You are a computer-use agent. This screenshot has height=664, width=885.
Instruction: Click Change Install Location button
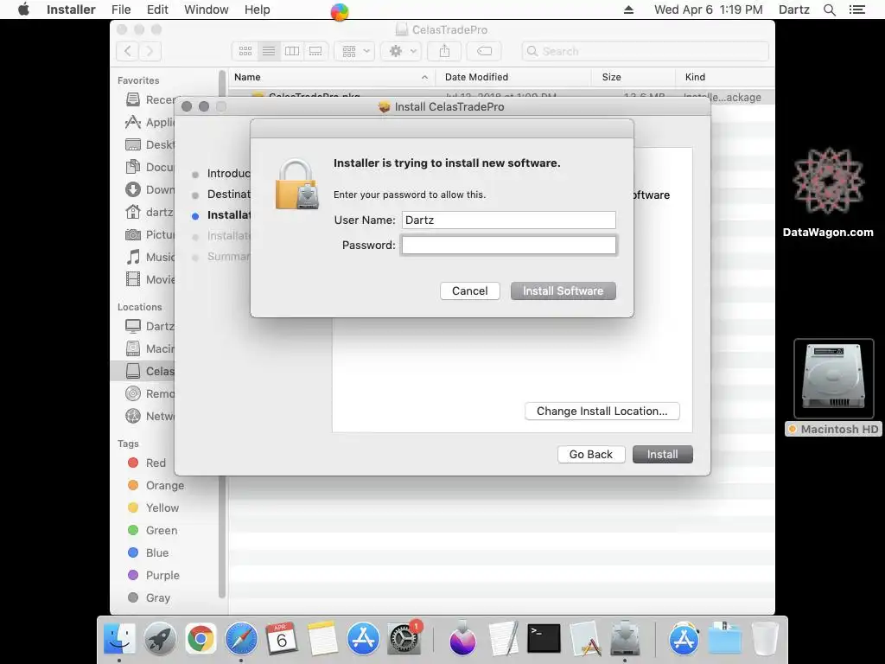click(x=602, y=411)
